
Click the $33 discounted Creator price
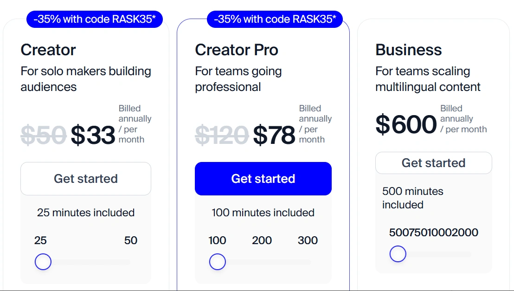93,136
